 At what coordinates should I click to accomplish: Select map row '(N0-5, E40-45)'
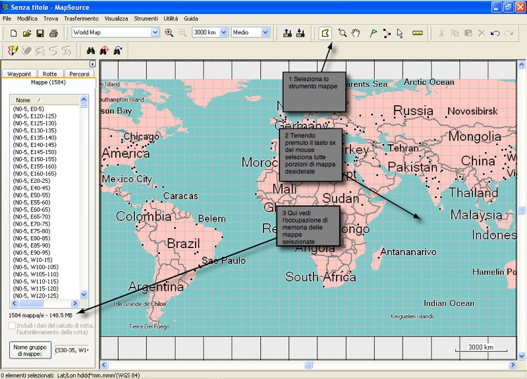click(31, 188)
